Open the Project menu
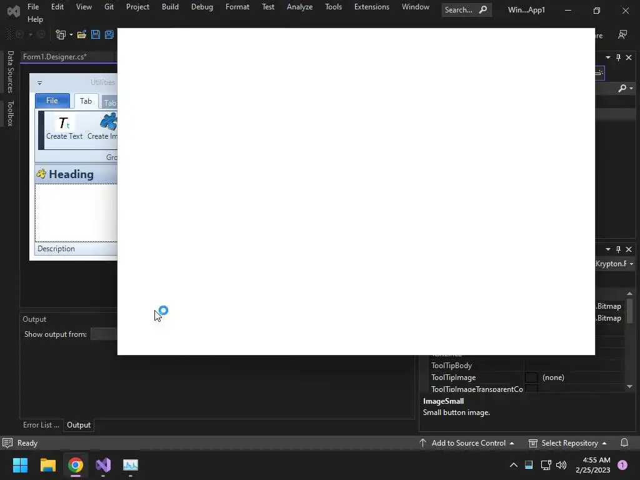 click(137, 7)
